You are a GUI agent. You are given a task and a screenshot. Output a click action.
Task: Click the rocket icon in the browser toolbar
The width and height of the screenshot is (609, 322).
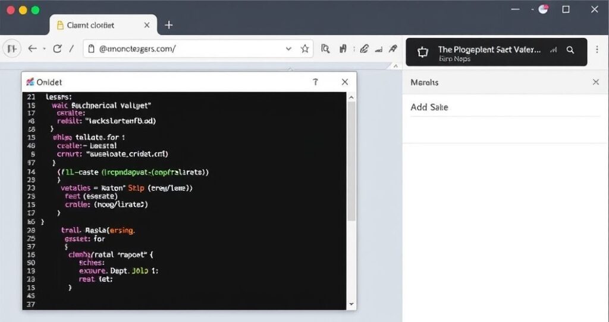tap(393, 49)
